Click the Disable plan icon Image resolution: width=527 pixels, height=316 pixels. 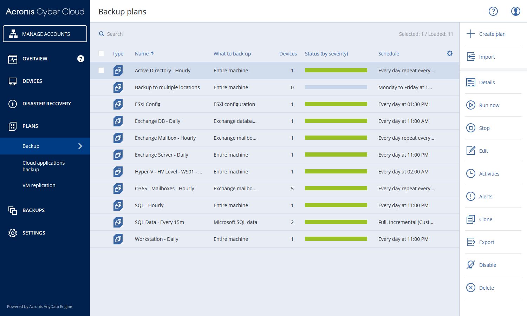(x=470, y=265)
